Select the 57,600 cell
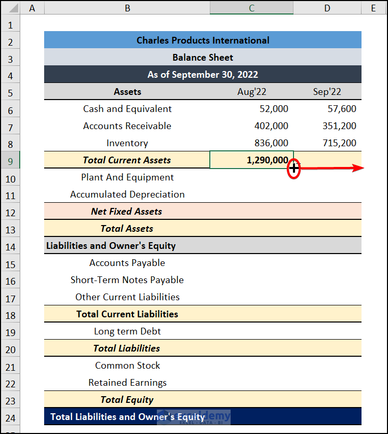Screen dimensions: 388x434 pyautogui.click(x=327, y=109)
